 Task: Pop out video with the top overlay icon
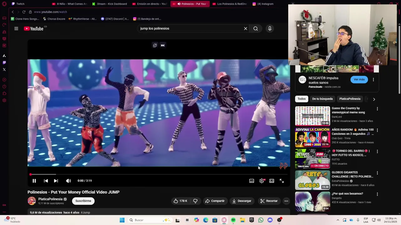click(x=155, y=45)
